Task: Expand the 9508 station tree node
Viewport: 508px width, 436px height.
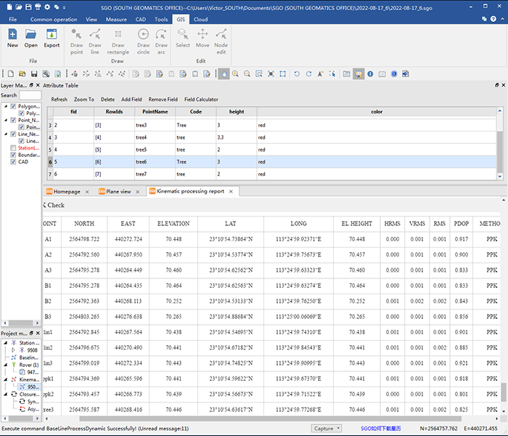Action: pyautogui.click(x=13, y=350)
